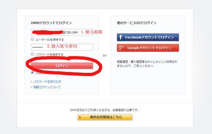Click the ユーザーIDを保存する label text
Screen dimensions: 212x134
pos(50,40)
